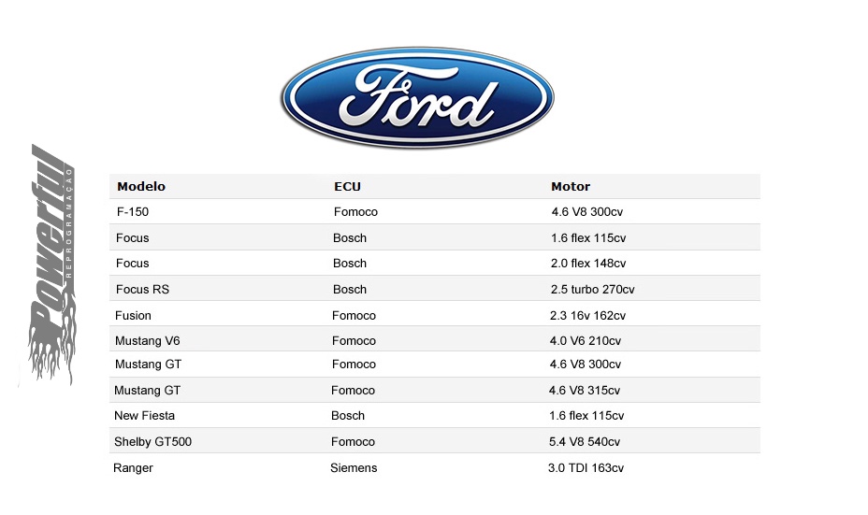Click the Powerful Reprogramação flame logo
This screenshot has width=868, height=515.
pyautogui.click(x=52, y=265)
